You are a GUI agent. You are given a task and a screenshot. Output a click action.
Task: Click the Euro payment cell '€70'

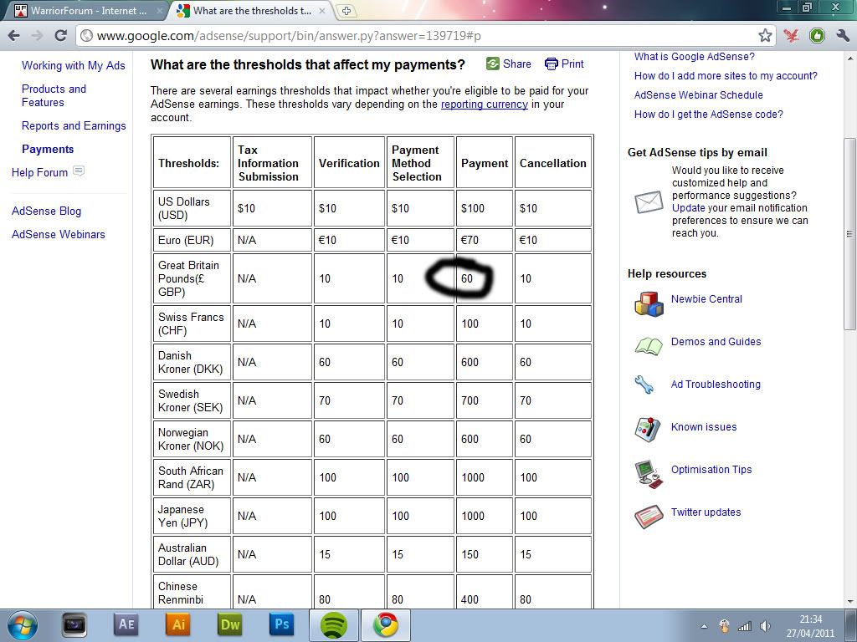485,240
